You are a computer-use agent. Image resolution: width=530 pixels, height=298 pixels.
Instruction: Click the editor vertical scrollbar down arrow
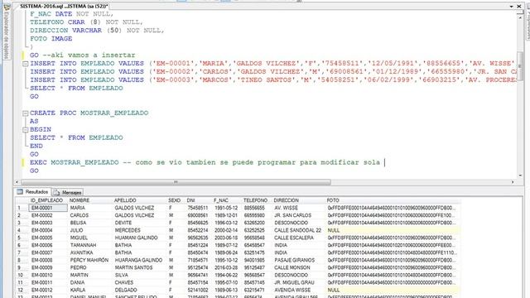tap(520, 175)
